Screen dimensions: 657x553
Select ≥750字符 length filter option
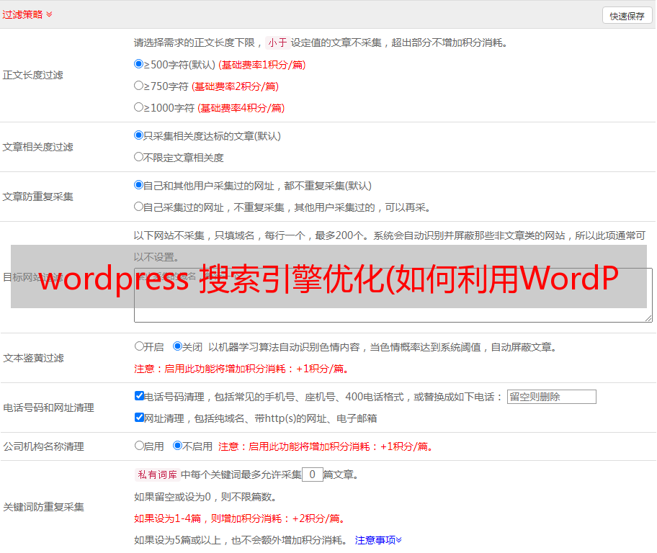click(139, 86)
